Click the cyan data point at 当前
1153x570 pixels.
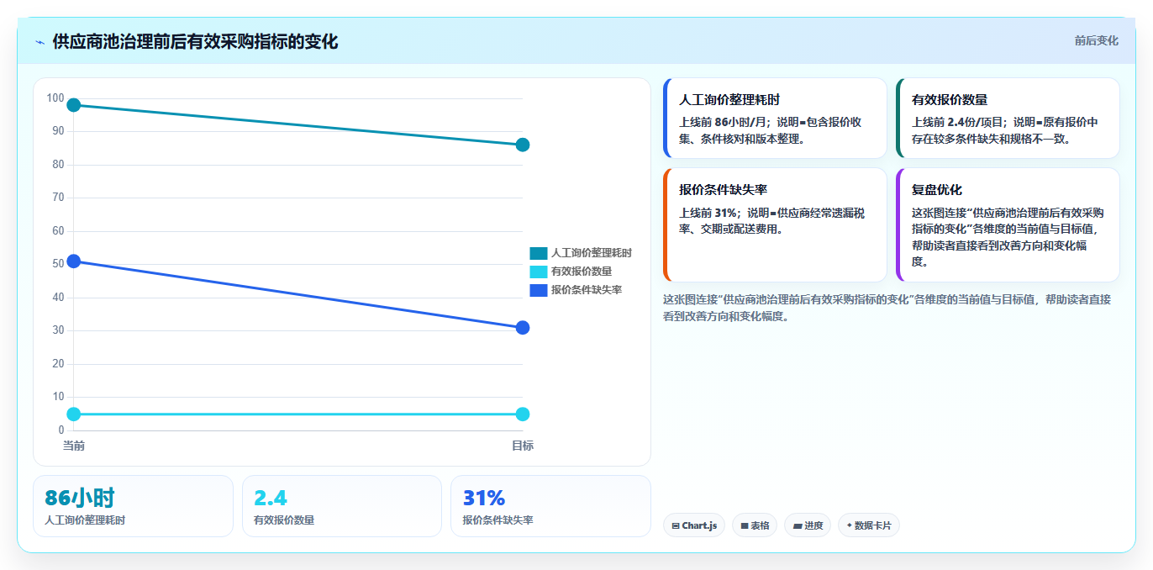tap(74, 414)
